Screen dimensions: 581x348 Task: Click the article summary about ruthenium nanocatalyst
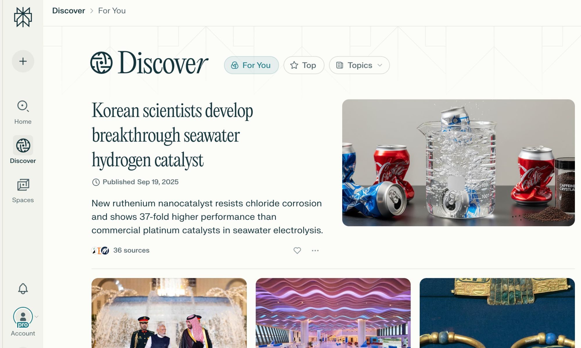click(207, 217)
